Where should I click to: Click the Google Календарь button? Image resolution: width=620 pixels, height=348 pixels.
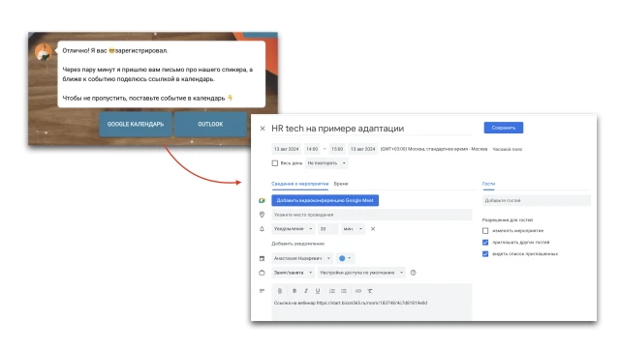coord(136,125)
